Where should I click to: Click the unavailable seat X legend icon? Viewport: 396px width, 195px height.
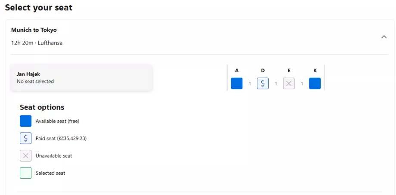pyautogui.click(x=26, y=155)
